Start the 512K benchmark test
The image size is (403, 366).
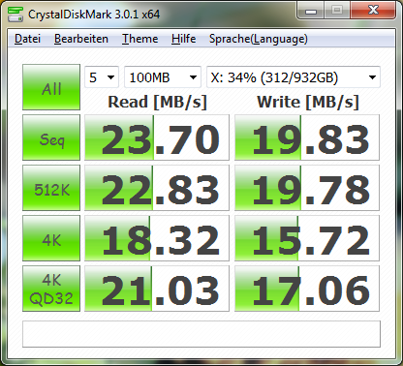pyautogui.click(x=51, y=188)
